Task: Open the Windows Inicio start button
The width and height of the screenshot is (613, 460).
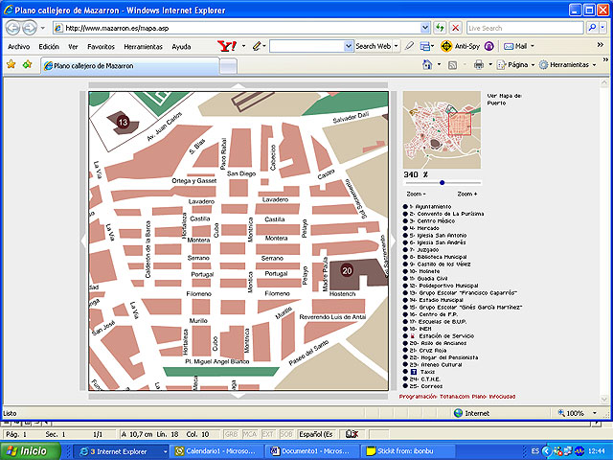Action: click(27, 450)
